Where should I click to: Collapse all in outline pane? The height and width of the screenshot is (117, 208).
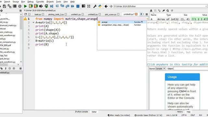coord(9,69)
